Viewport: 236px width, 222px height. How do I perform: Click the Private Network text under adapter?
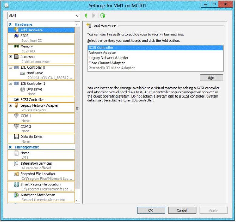34,110
